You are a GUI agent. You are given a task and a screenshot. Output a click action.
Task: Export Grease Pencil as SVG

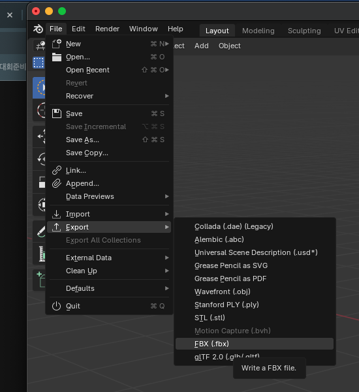[x=255, y=265]
